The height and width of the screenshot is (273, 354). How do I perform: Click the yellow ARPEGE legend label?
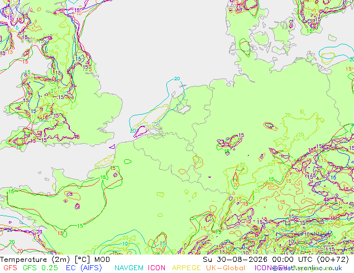coord(186,268)
